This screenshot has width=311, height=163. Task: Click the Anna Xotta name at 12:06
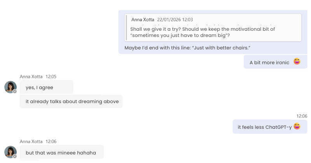31,142
